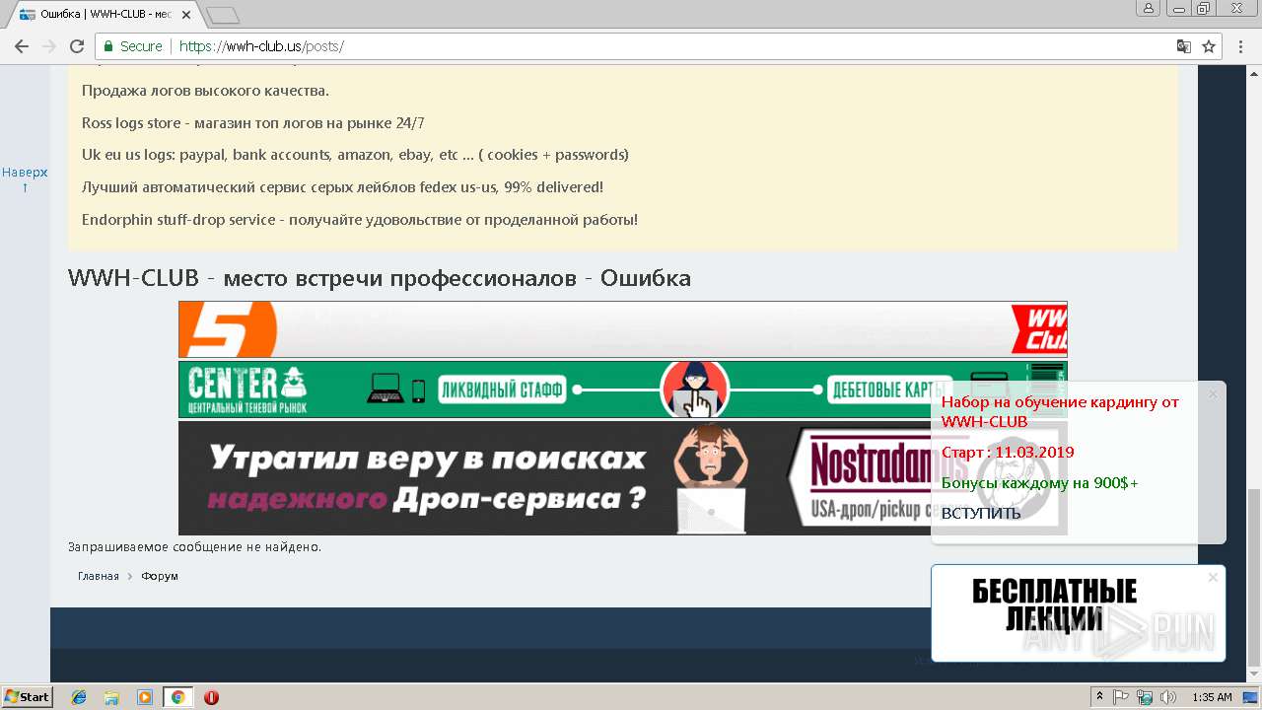Open the 'Продажа логов высокого качества' link

(x=205, y=91)
